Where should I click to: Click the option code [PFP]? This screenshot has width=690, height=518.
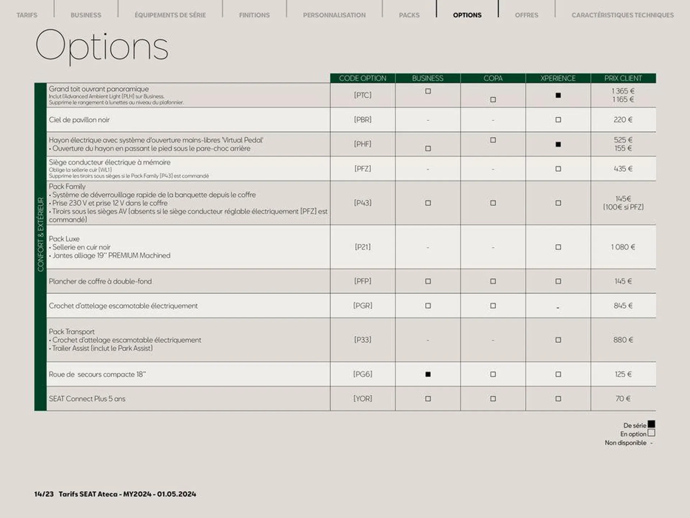363,281
